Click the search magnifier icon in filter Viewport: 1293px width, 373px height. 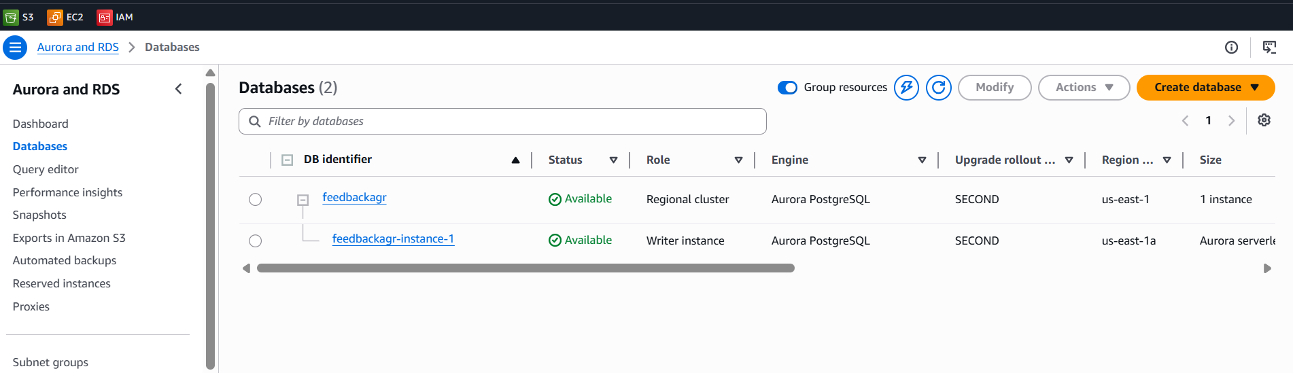pyautogui.click(x=255, y=122)
